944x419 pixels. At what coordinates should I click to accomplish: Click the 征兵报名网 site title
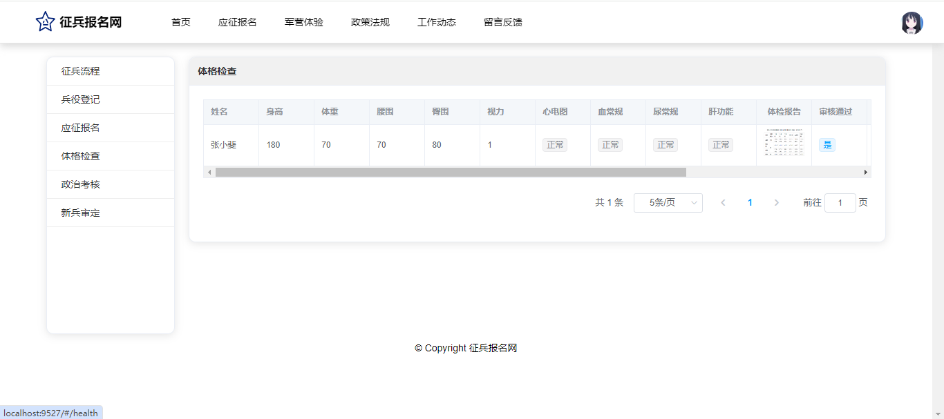pos(91,22)
